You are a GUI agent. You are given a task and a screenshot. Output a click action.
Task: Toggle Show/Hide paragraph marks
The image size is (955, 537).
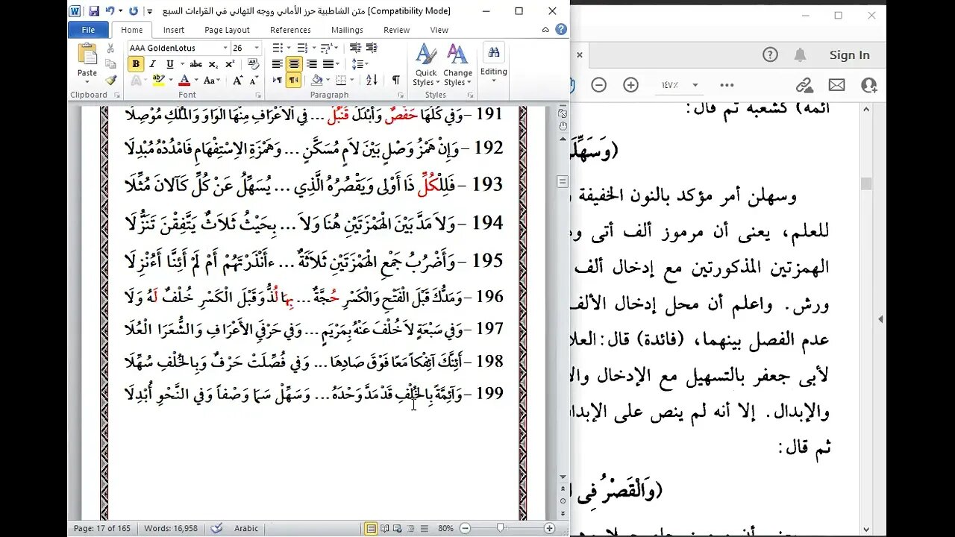coord(395,81)
